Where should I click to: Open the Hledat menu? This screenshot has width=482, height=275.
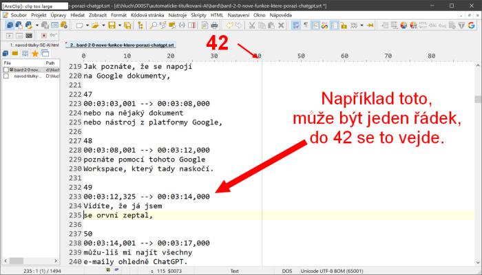(77, 15)
